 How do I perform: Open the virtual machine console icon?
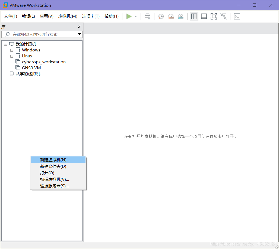click(x=237, y=16)
